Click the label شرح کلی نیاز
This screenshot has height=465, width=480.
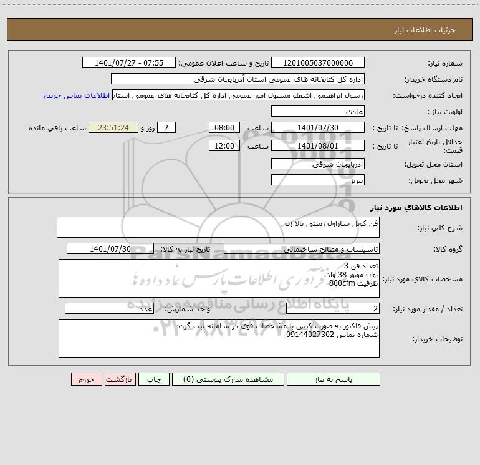(x=440, y=228)
